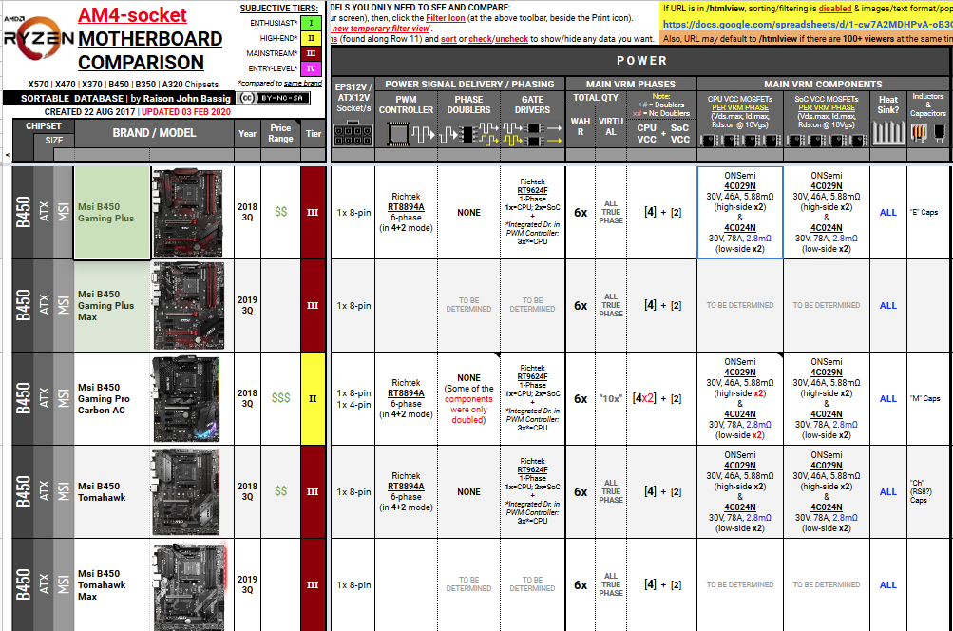The image size is (953, 631).
Task: Open RT8894A link in Tomahawk row
Action: 406,487
